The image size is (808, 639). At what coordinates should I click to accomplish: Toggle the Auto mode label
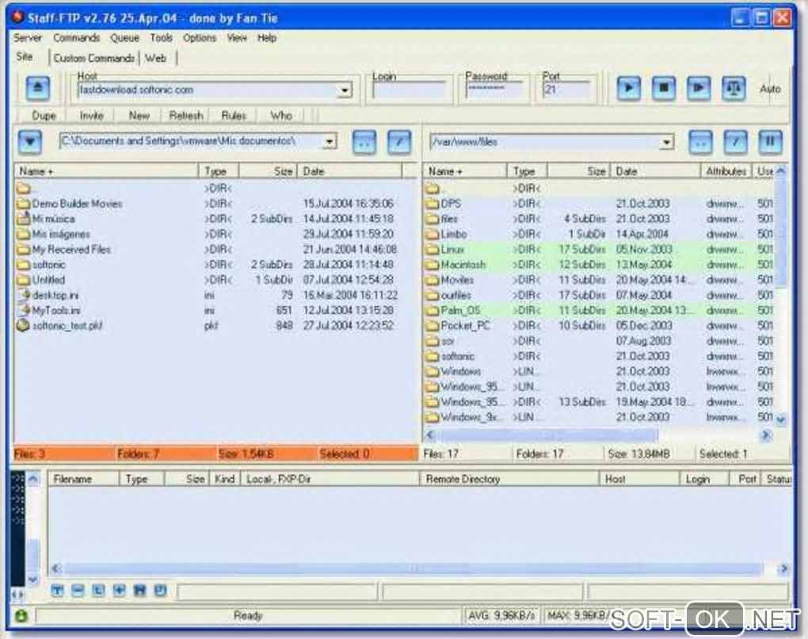[771, 89]
